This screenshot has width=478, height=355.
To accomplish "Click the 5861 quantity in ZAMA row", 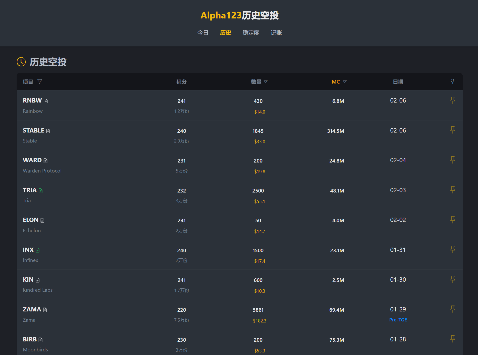I will coord(258,310).
